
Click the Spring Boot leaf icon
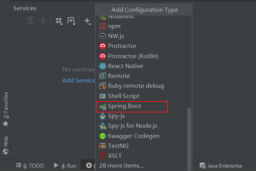pyautogui.click(x=103, y=107)
